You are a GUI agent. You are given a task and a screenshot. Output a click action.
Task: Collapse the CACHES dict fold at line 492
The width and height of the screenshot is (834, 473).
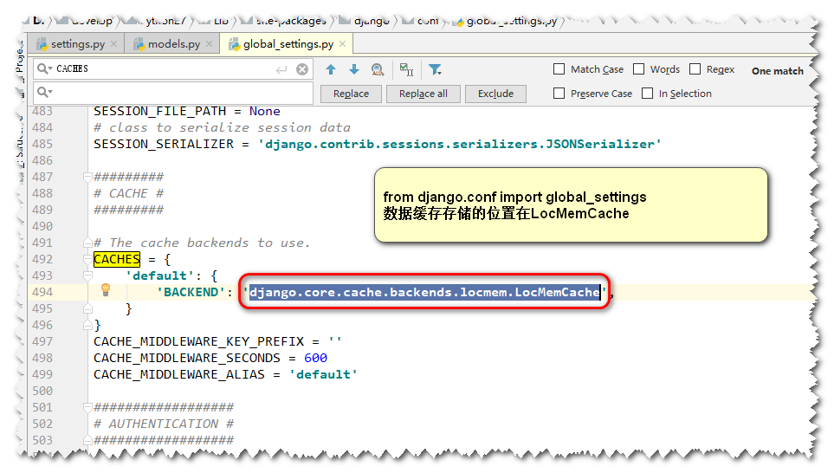[x=87, y=260]
